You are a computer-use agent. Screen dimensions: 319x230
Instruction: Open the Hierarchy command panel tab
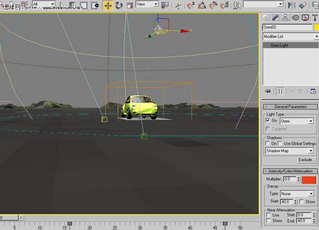[x=285, y=18]
